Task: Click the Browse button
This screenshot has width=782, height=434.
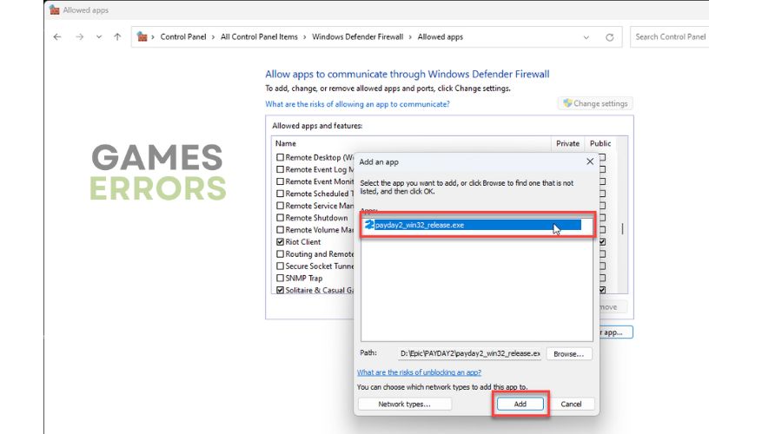Action: [x=568, y=354]
